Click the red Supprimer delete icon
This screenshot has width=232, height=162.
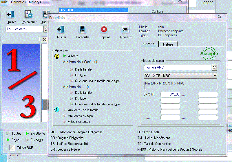pyautogui.click(x=104, y=30)
